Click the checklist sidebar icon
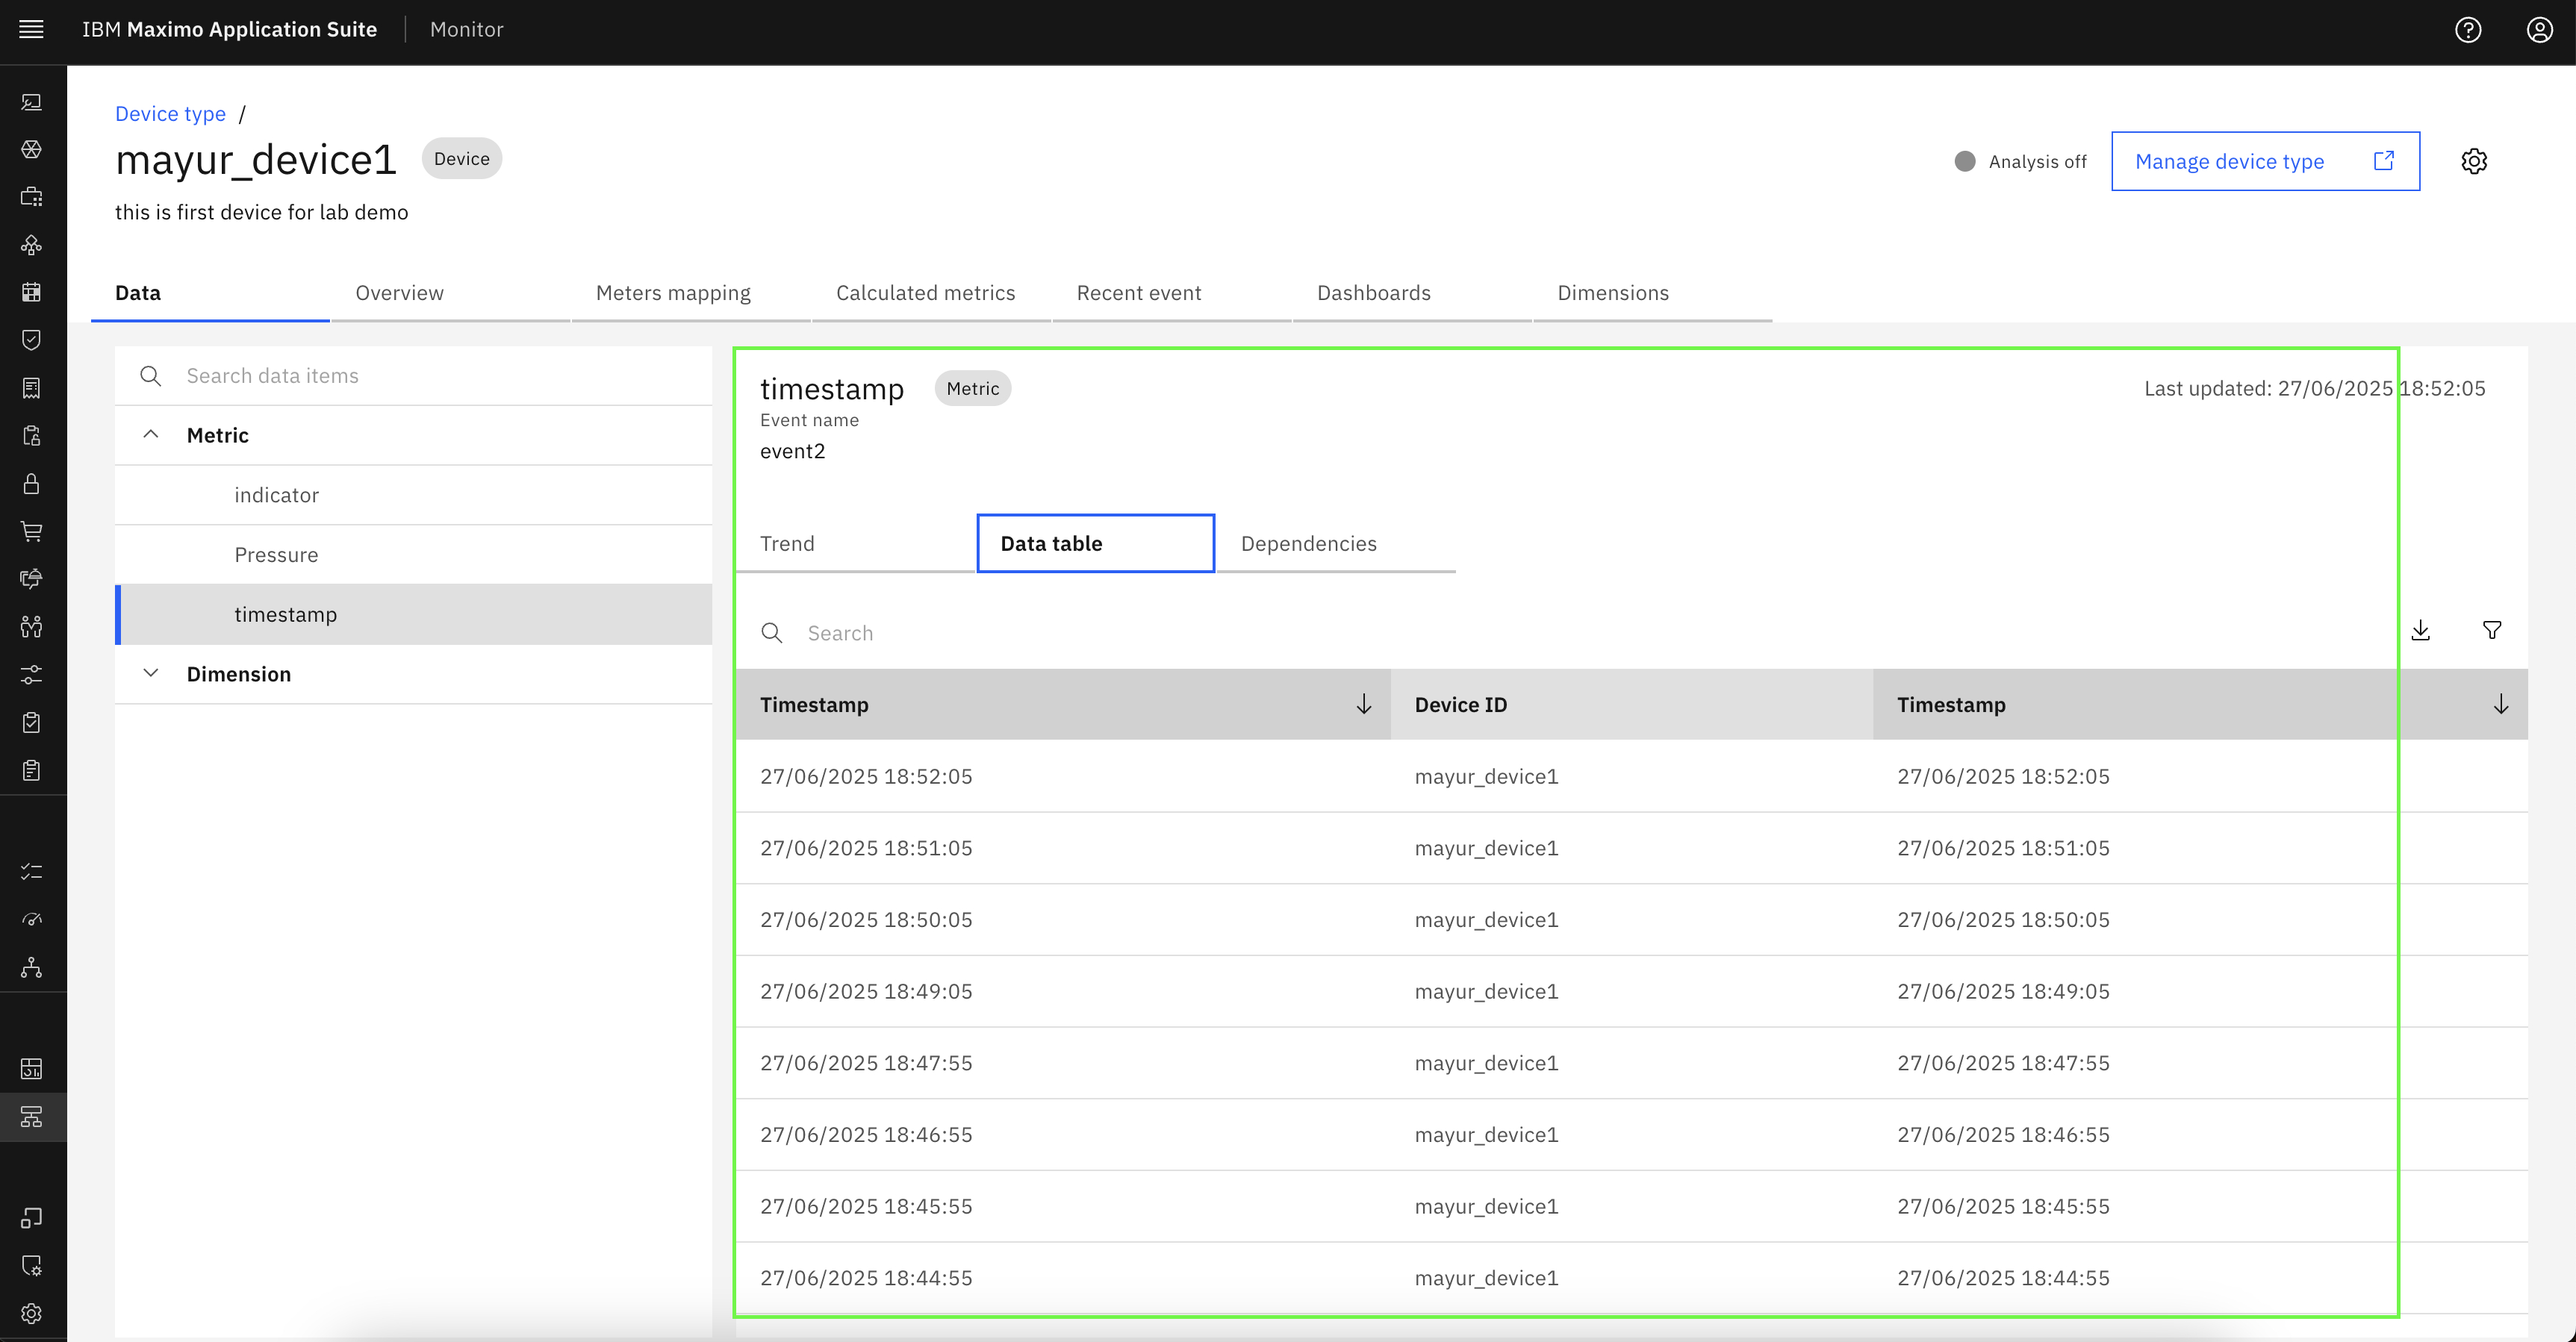Image resolution: width=2576 pixels, height=1342 pixels. pyautogui.click(x=32, y=871)
